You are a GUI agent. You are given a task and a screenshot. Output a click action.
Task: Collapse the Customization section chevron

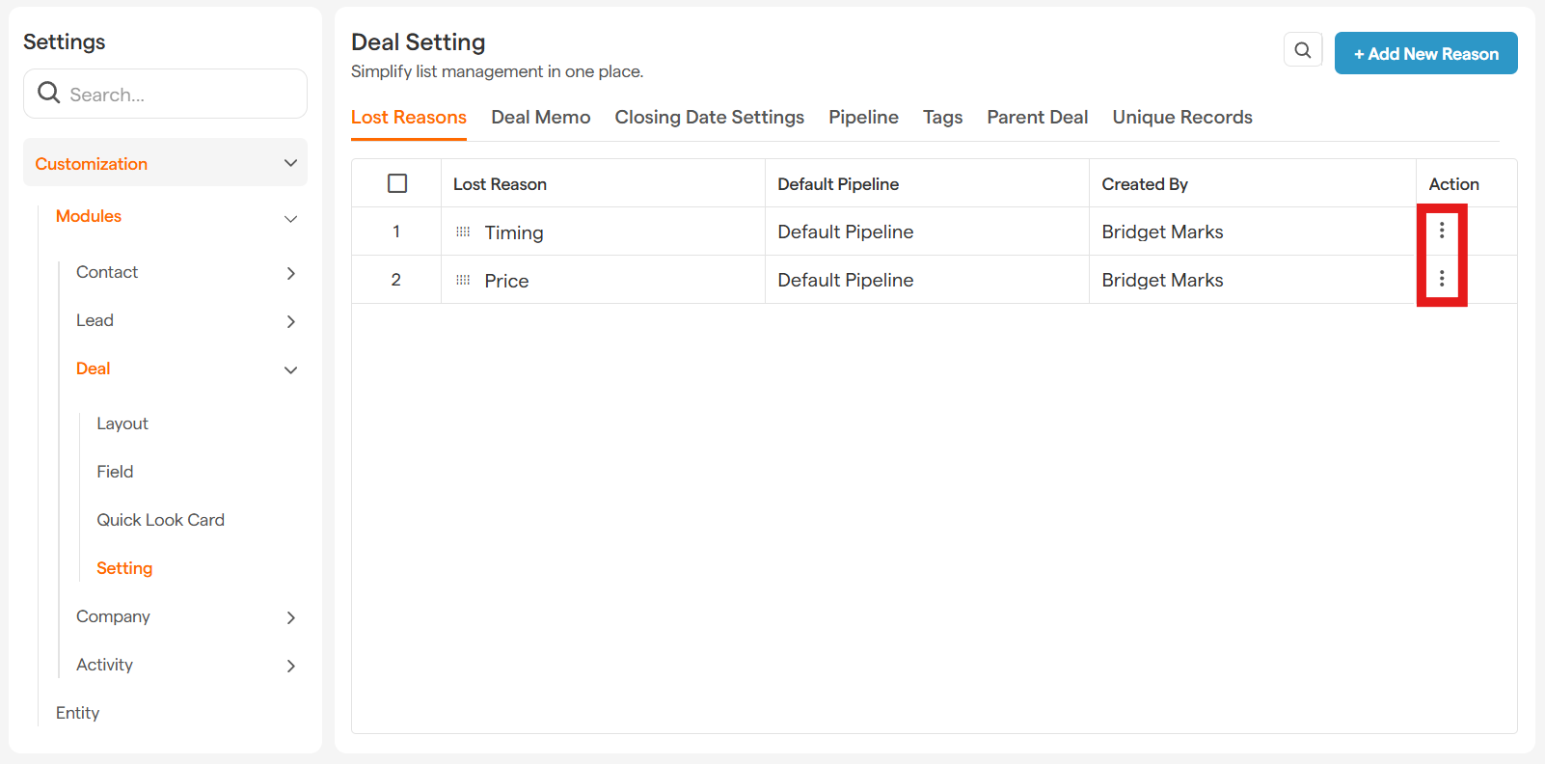coord(290,163)
